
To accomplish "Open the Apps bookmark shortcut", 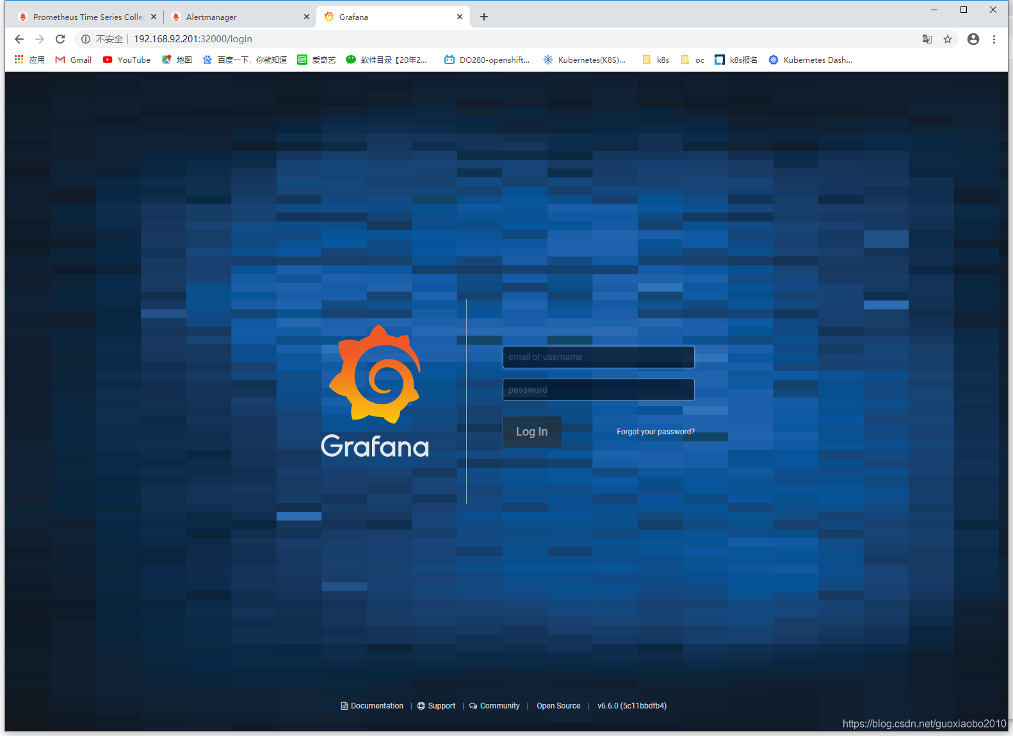I will pos(29,60).
